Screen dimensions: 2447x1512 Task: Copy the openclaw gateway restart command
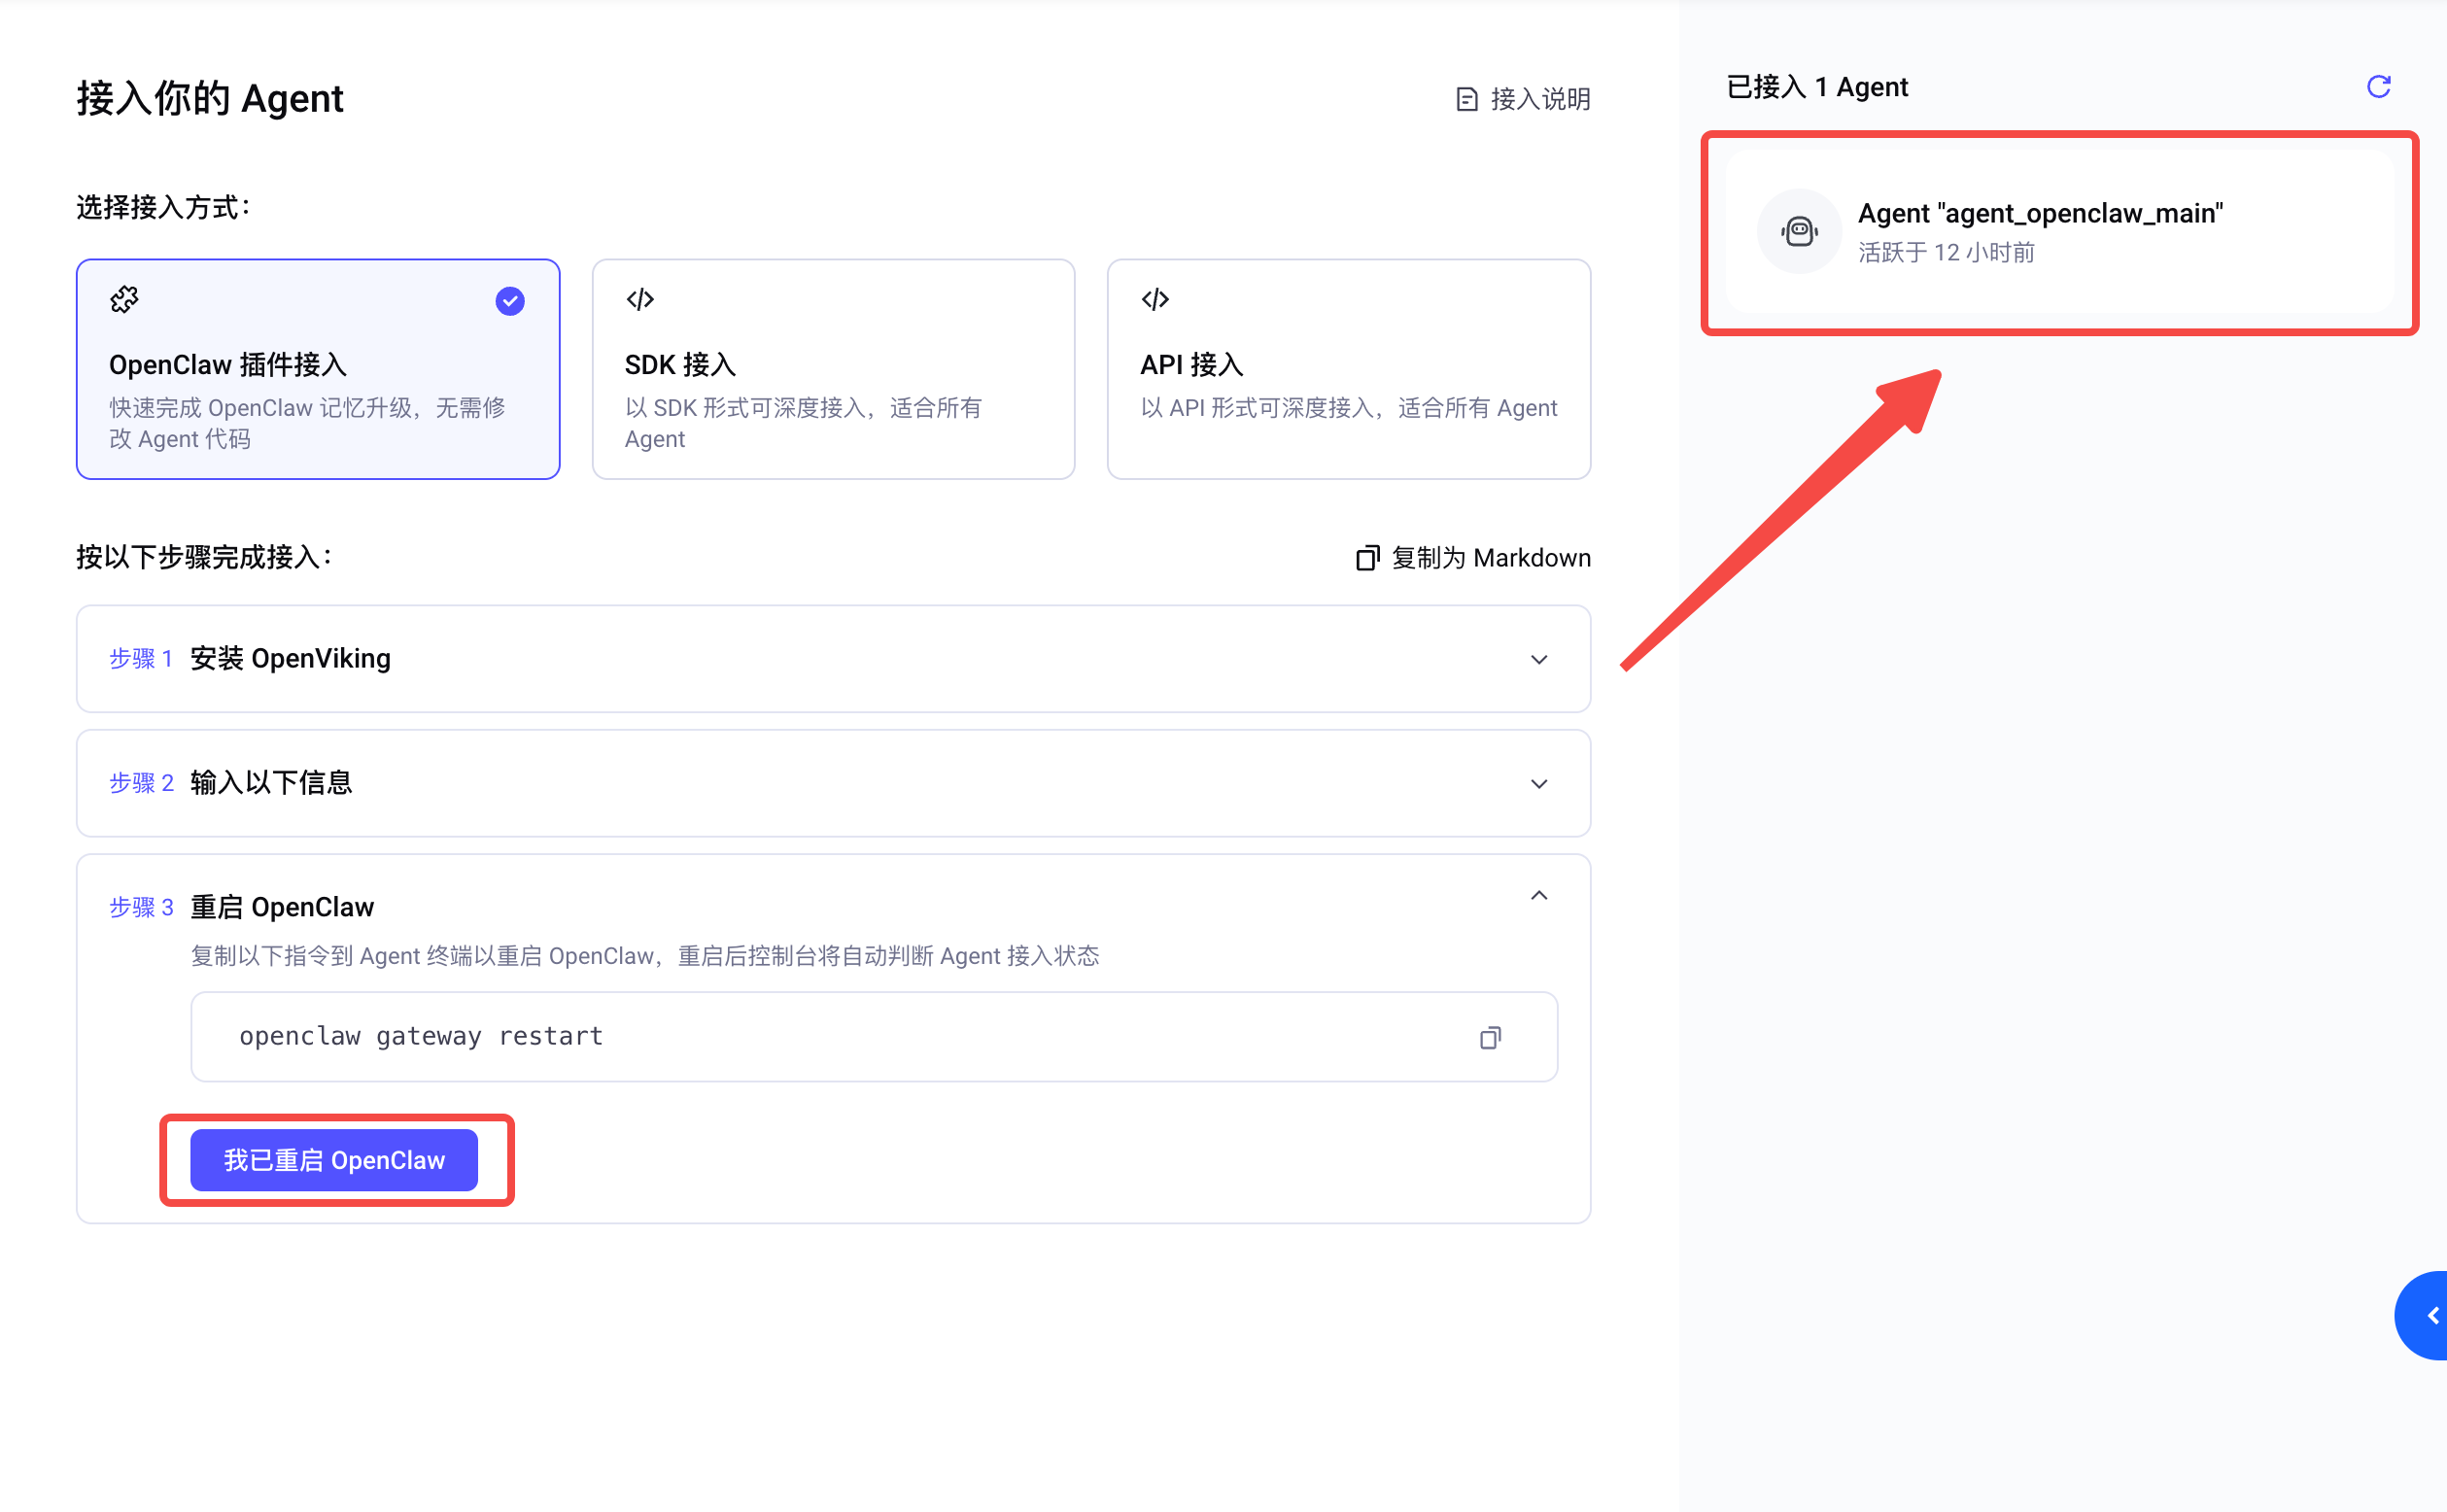tap(1490, 1037)
